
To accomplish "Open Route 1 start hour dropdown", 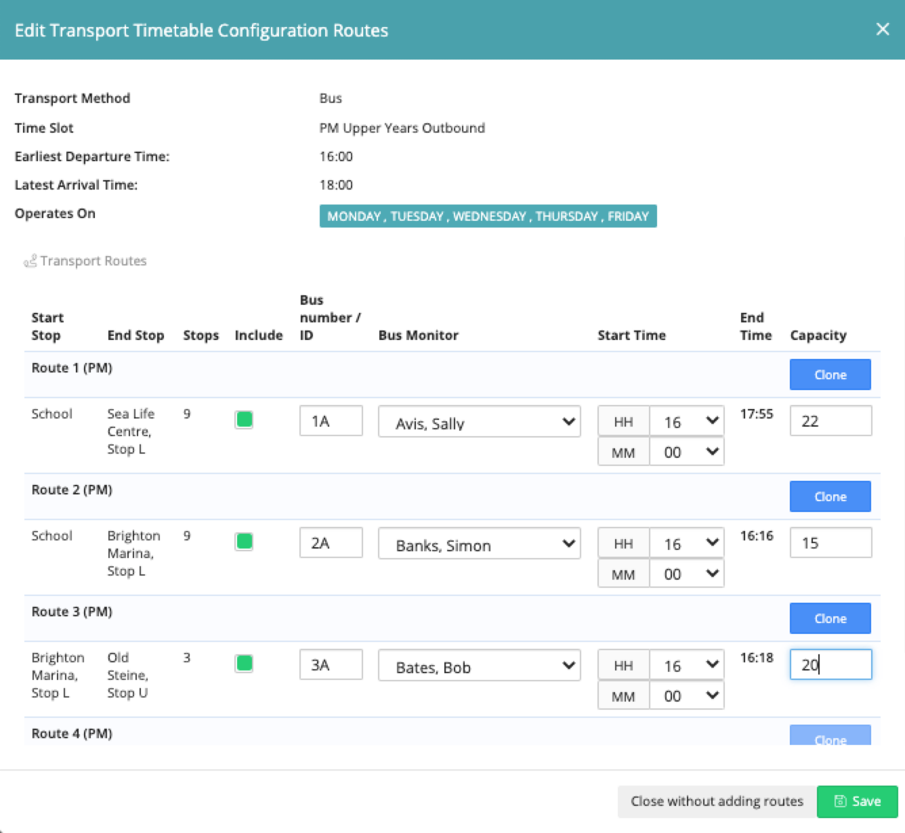I will tap(686, 421).
